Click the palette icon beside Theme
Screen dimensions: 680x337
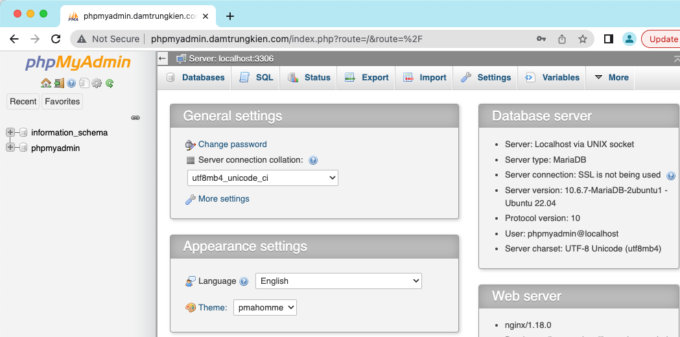point(191,307)
